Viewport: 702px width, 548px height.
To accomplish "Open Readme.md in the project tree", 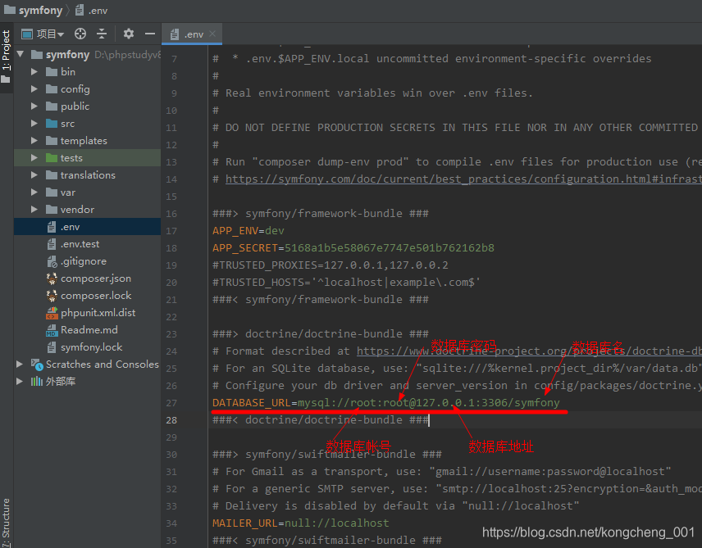I will click(x=89, y=330).
